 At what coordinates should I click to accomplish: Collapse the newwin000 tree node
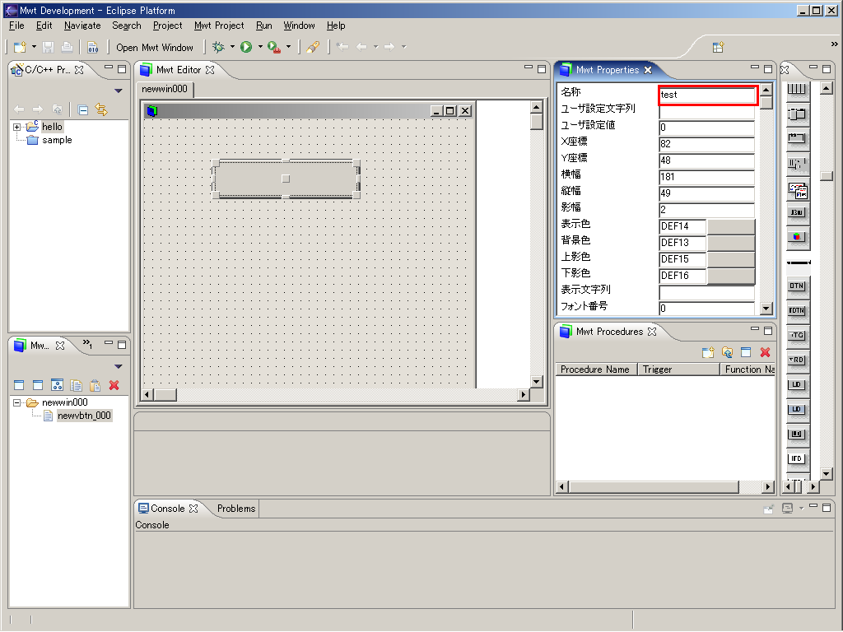tap(16, 402)
